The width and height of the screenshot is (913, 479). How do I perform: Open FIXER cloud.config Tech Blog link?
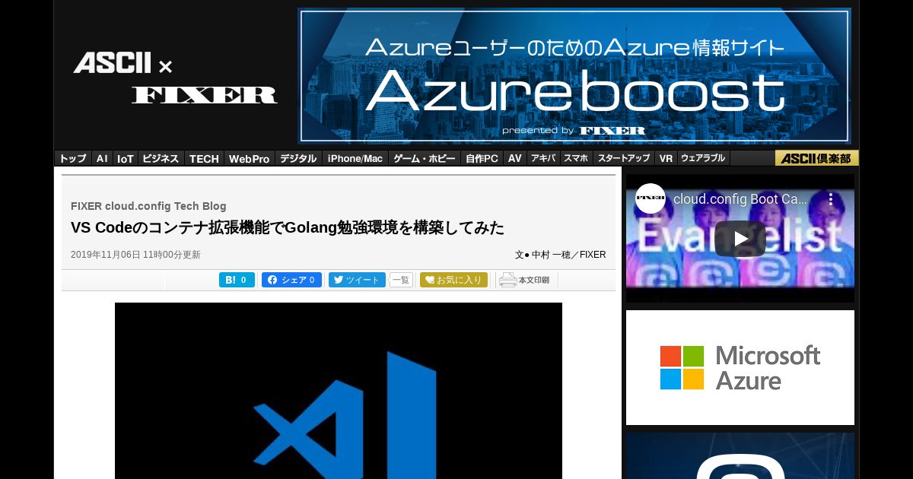(148, 206)
